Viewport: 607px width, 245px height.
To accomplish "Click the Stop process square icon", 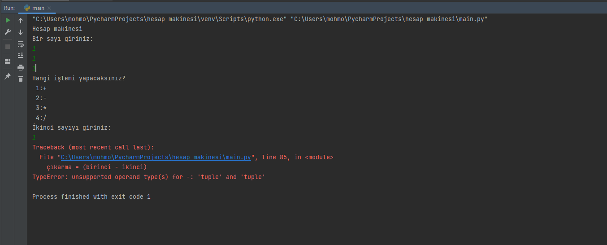I will point(7,47).
